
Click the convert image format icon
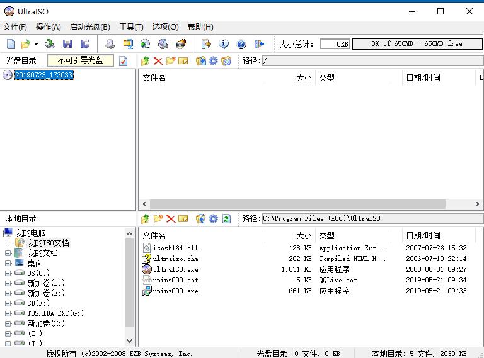(x=146, y=44)
